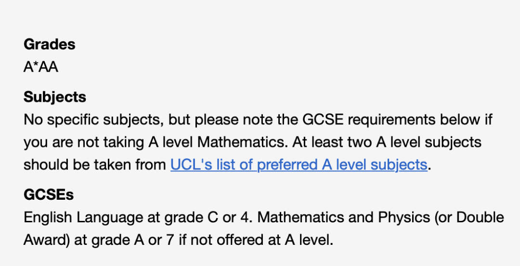Image resolution: width=520 pixels, height=266 pixels.
Task: Click the word 'Award)' on the last line
Action: point(47,240)
